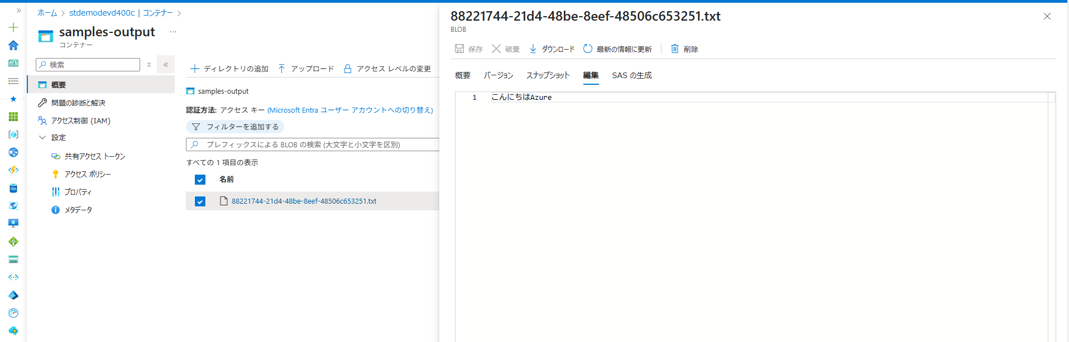
Task: Click the BLOB prefix search field
Action: pyautogui.click(x=313, y=144)
